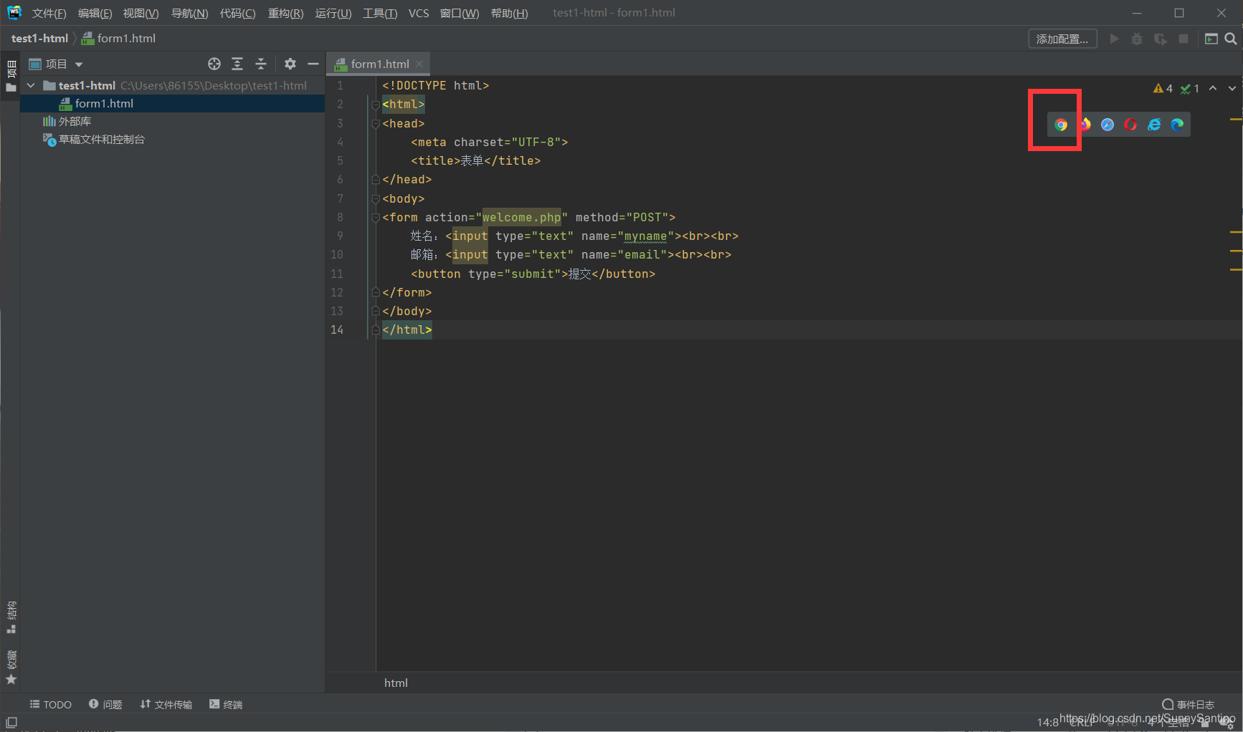Viewport: 1243px width, 732px height.
Task: Collapse the test1-html project tree node
Action: pyautogui.click(x=30, y=85)
